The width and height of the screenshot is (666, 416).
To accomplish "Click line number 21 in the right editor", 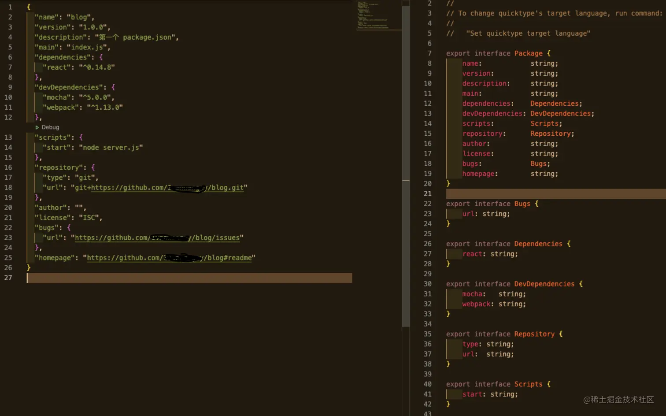I will point(427,194).
